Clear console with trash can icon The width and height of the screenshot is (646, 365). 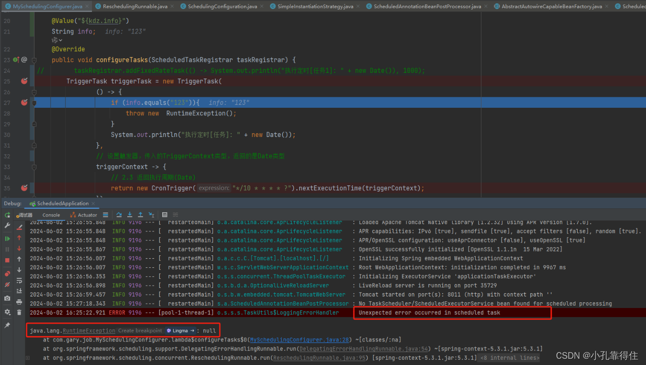tap(19, 312)
